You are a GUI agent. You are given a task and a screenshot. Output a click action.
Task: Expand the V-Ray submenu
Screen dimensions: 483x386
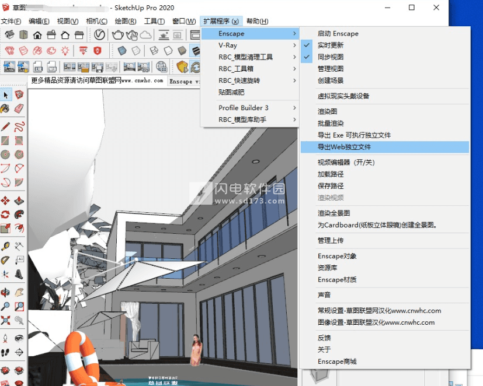click(x=250, y=45)
